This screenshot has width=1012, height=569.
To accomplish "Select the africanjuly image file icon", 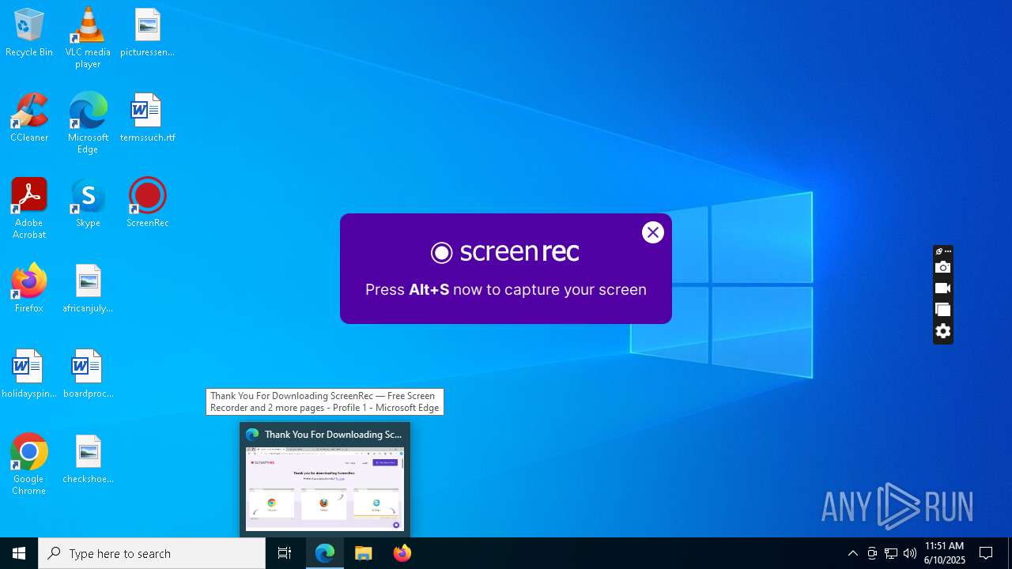I will (88, 288).
